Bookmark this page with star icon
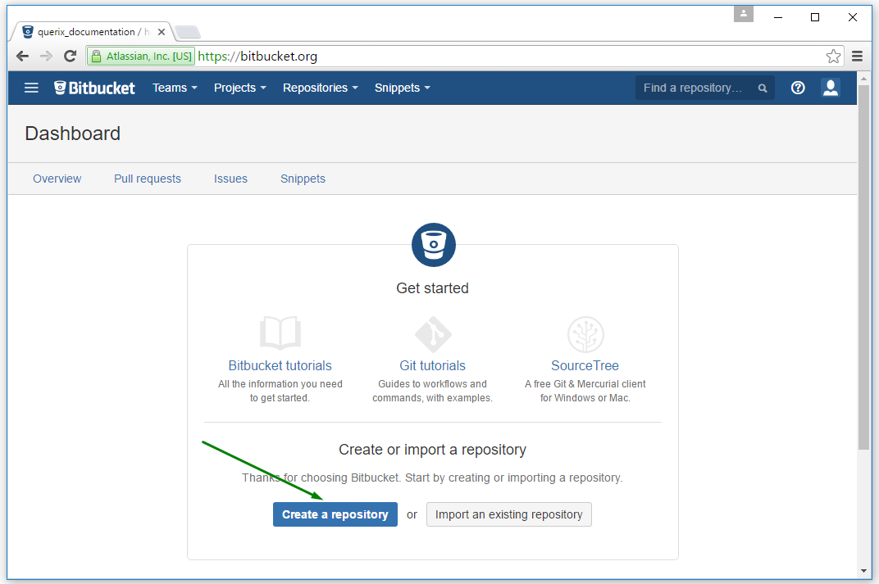 833,57
